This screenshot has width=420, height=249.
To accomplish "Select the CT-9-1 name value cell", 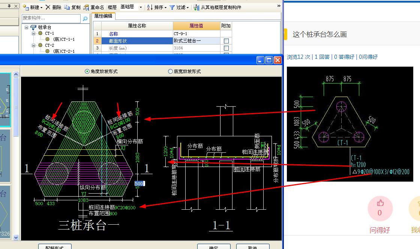I will click(196, 34).
